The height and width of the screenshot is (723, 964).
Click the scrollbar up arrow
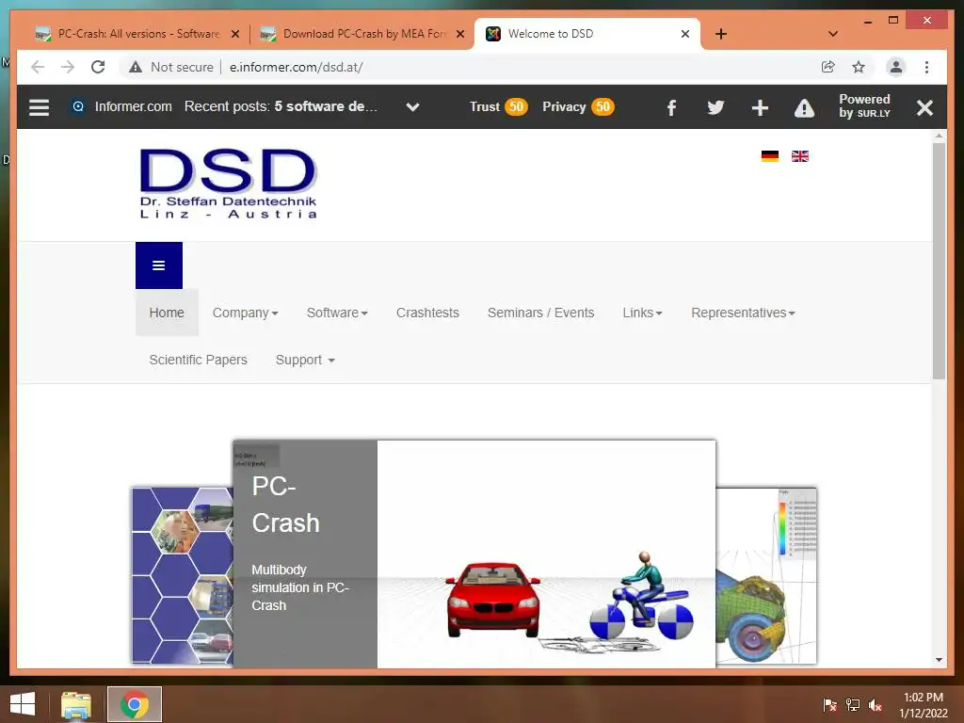click(939, 136)
